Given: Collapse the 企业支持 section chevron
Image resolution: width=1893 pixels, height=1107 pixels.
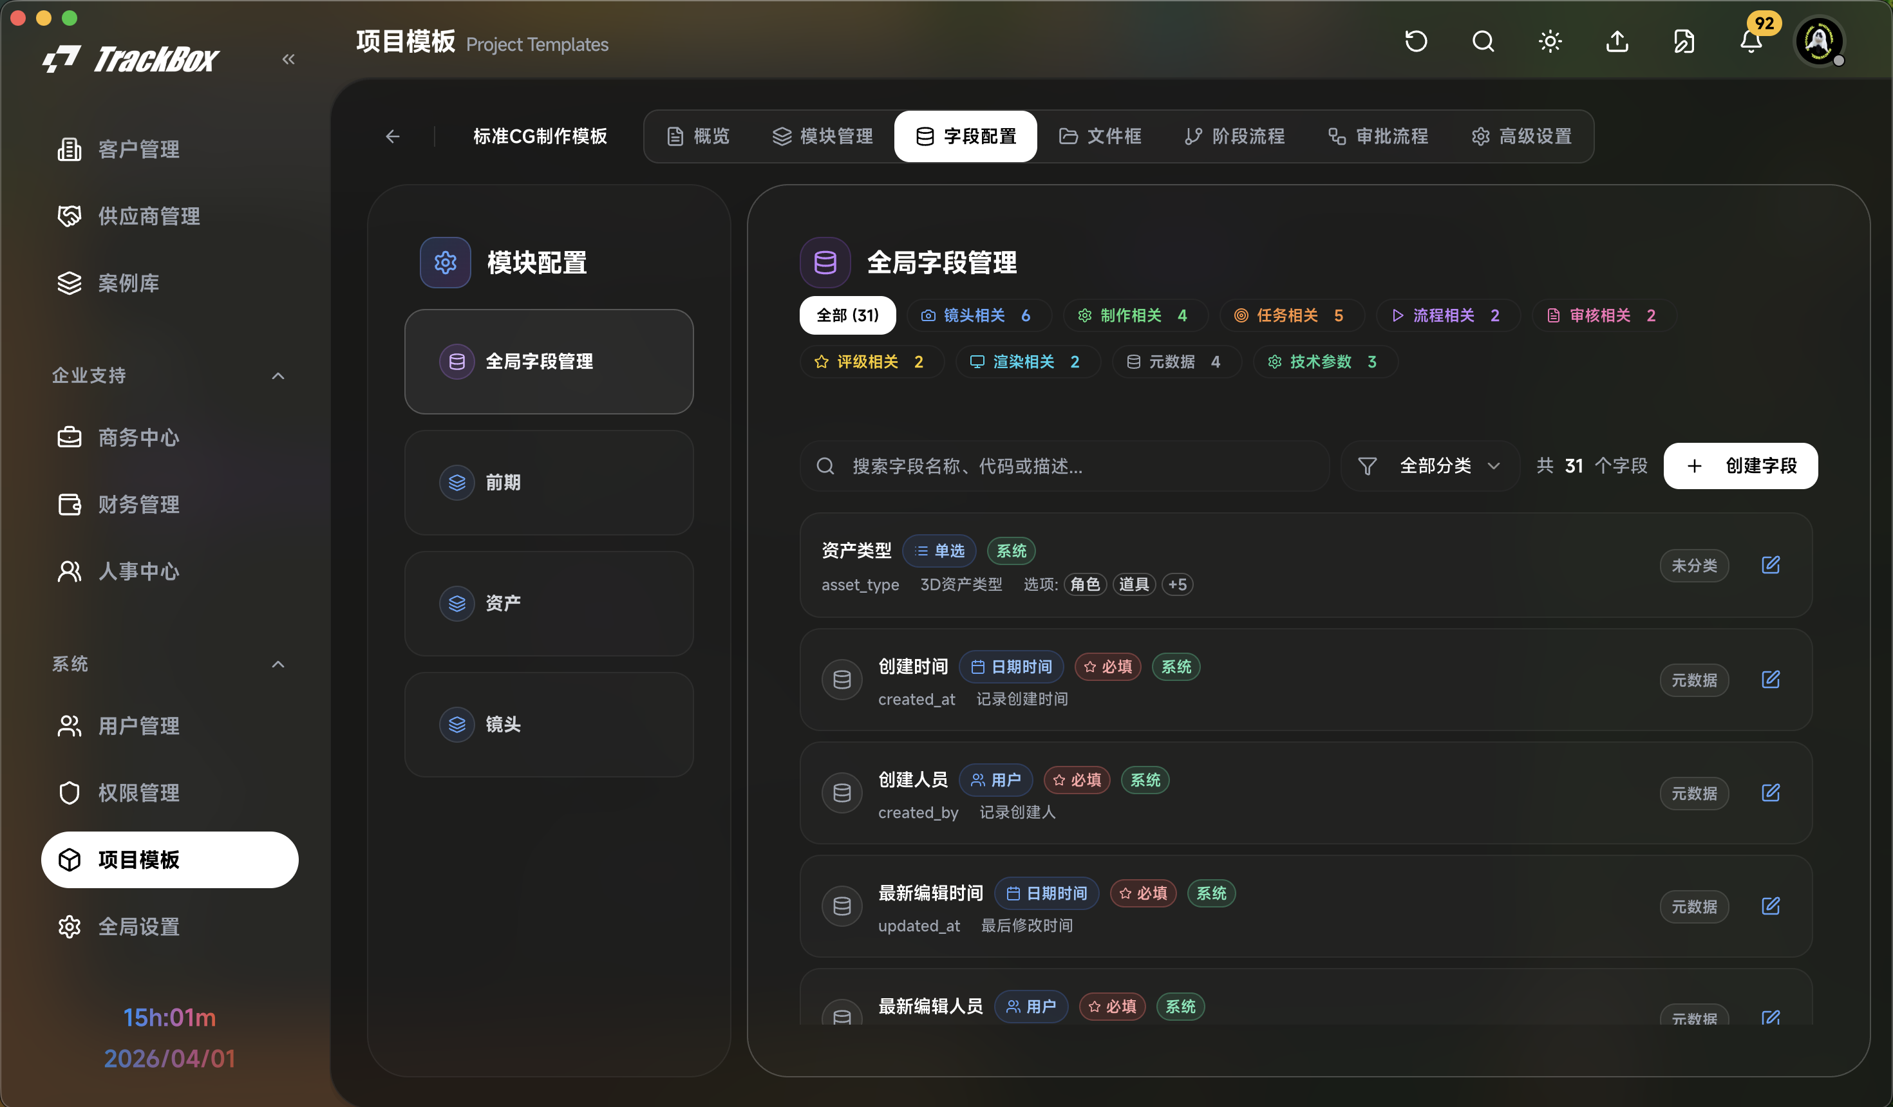Looking at the screenshot, I should tap(278, 375).
